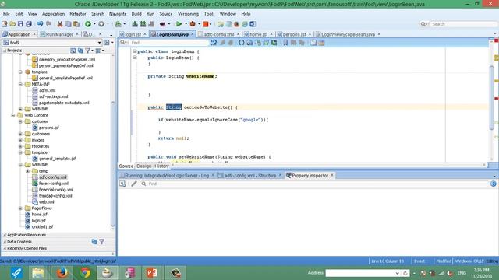The height and width of the screenshot is (280, 499).
Task: Undo the last edit
Action: pos(40,24)
